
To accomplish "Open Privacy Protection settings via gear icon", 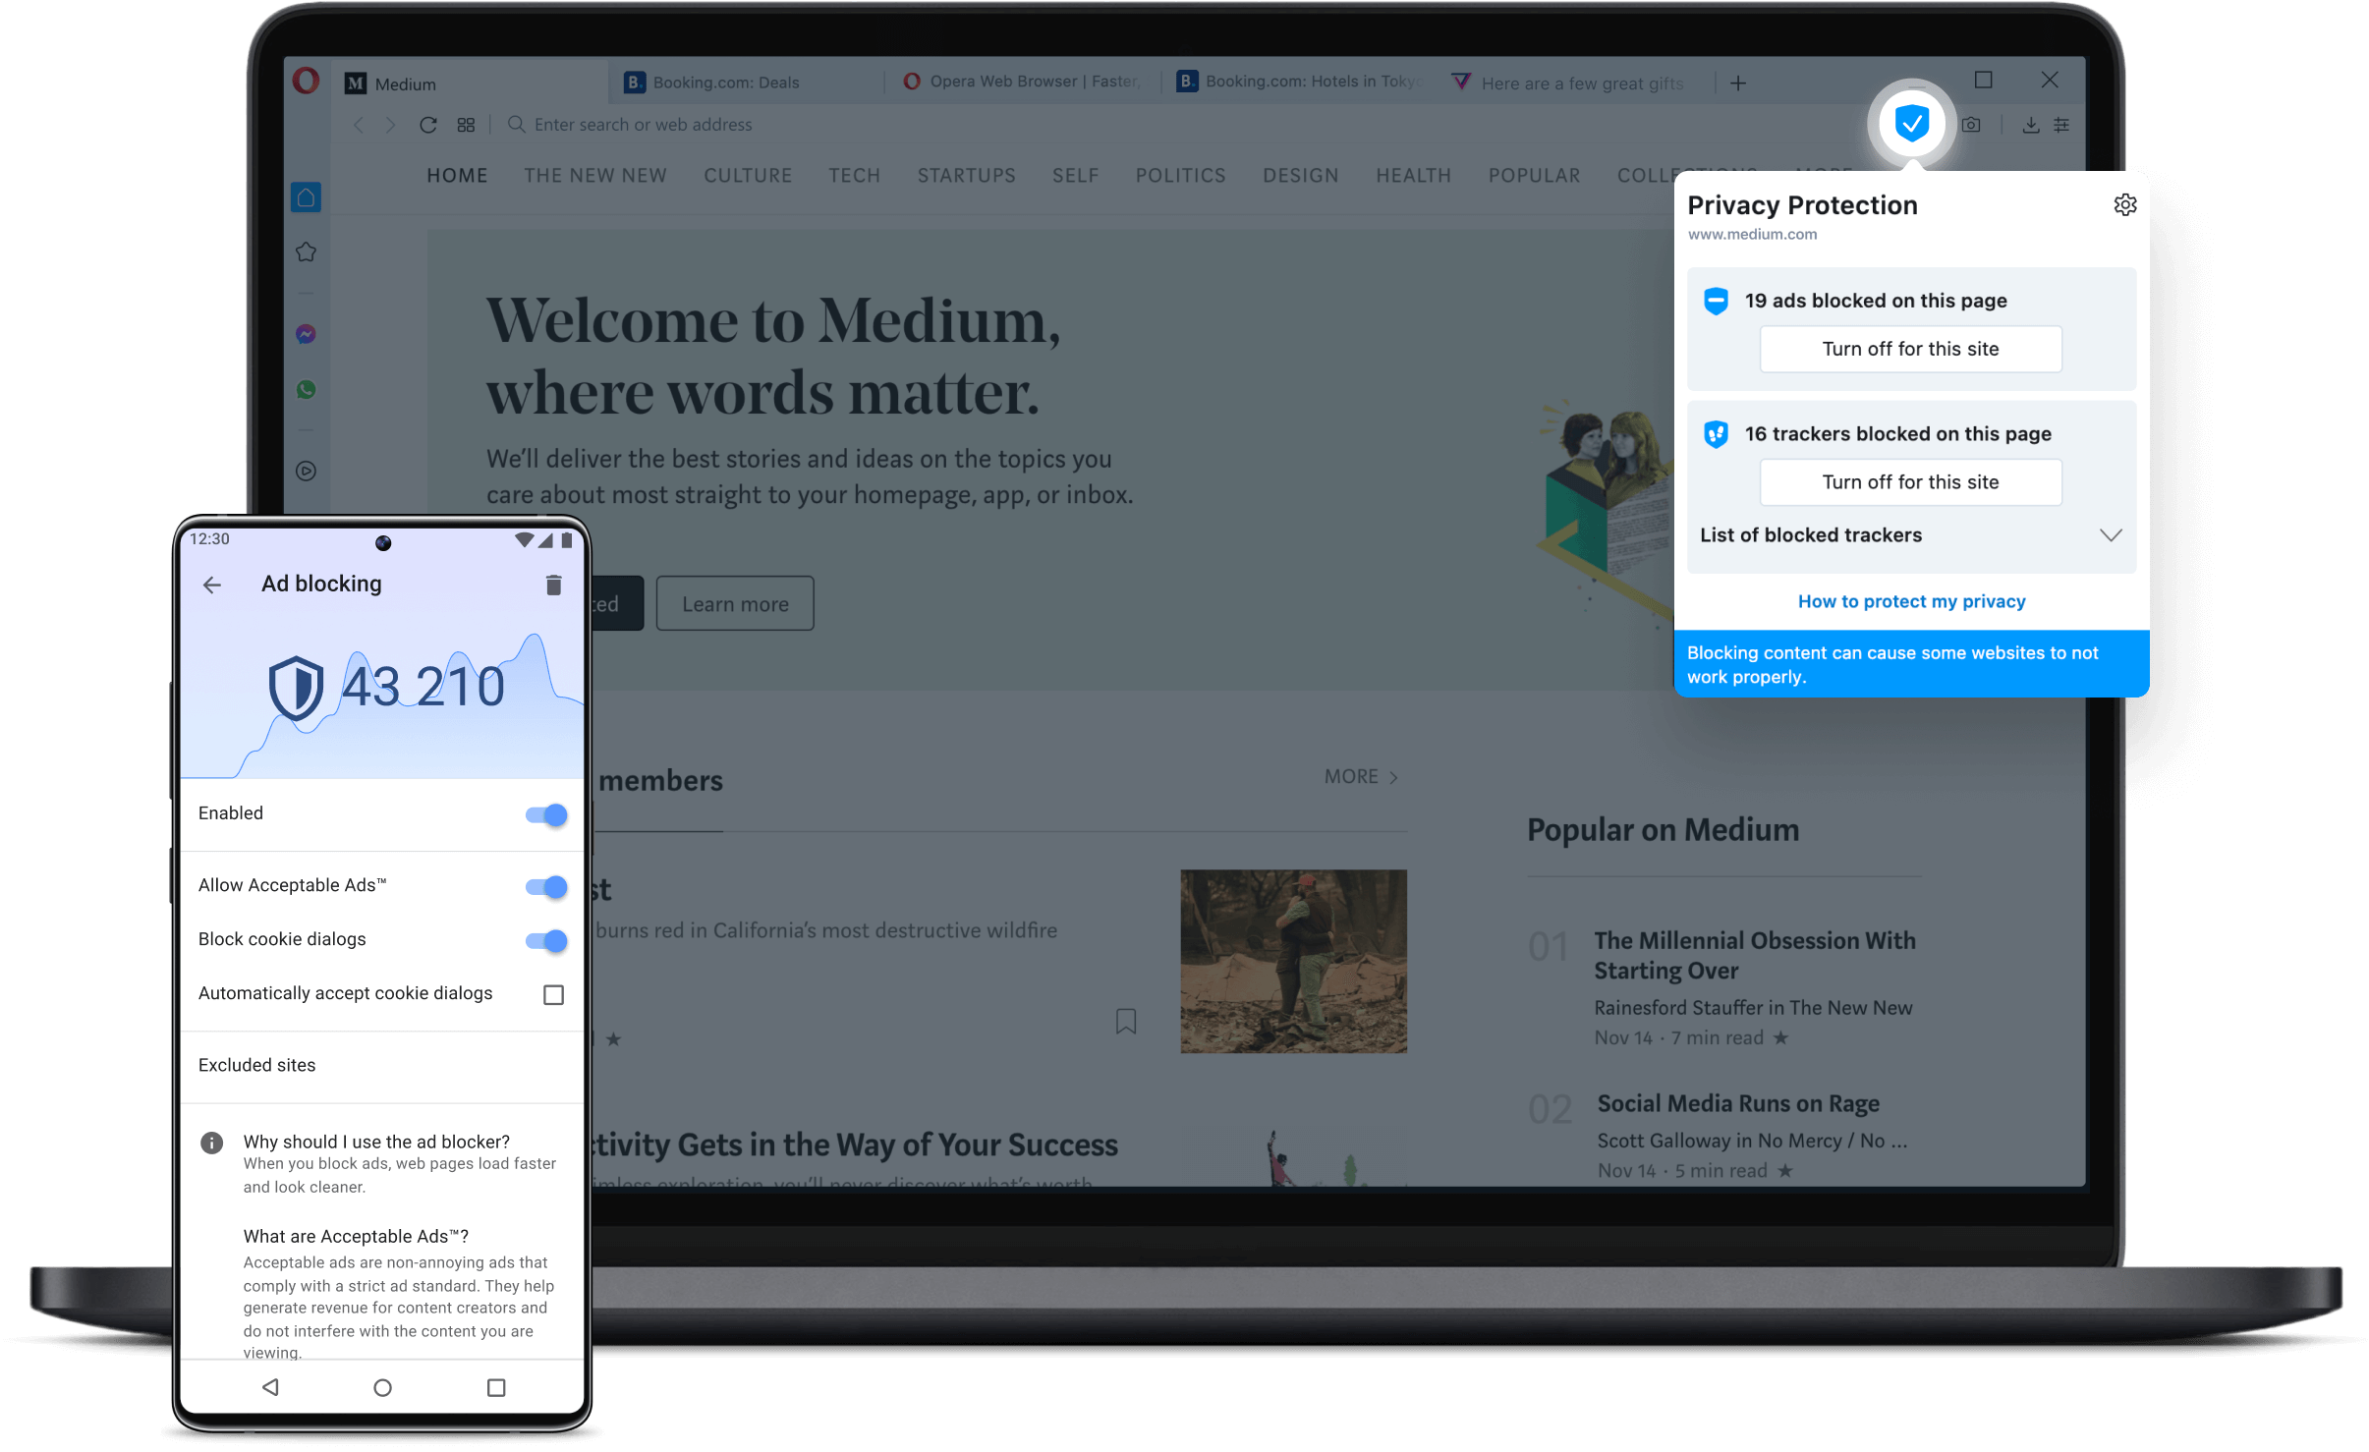I will pyautogui.click(x=2125, y=204).
